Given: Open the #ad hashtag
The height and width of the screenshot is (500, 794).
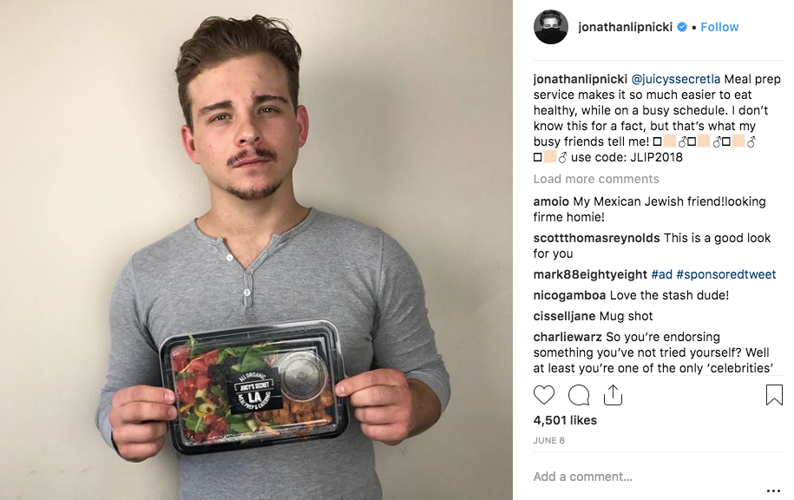Looking at the screenshot, I should (x=661, y=274).
